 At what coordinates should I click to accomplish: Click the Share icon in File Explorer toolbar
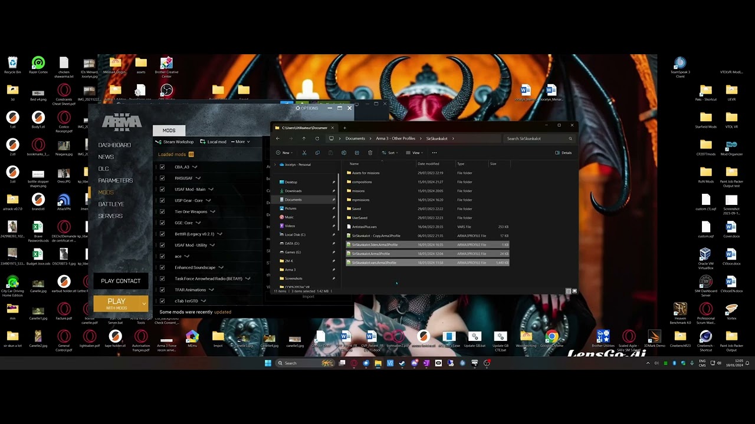tap(357, 153)
